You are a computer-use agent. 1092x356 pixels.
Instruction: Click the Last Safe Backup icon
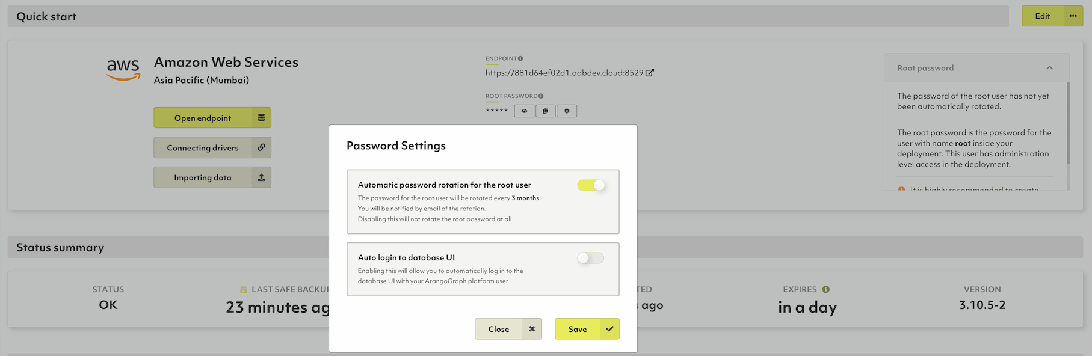coord(244,290)
